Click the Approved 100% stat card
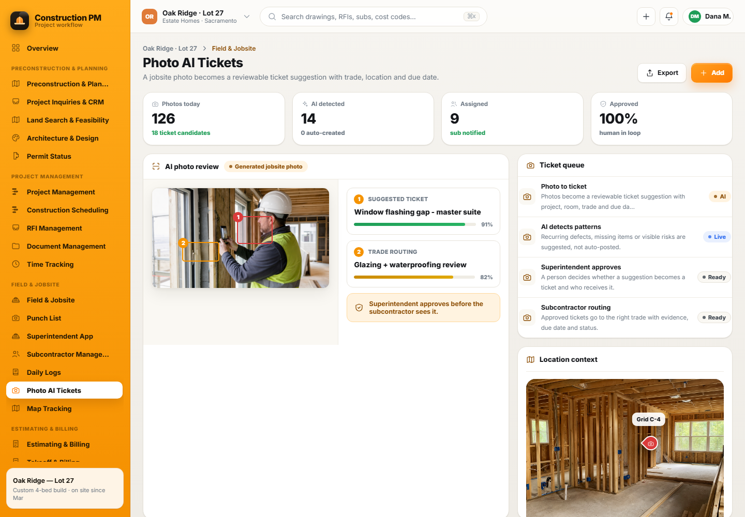The width and height of the screenshot is (745, 517). click(x=662, y=119)
